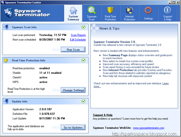This screenshot has width=181, height=137.
Task: Switch to the Spyware Scan tab label
Action: pos(92,18)
